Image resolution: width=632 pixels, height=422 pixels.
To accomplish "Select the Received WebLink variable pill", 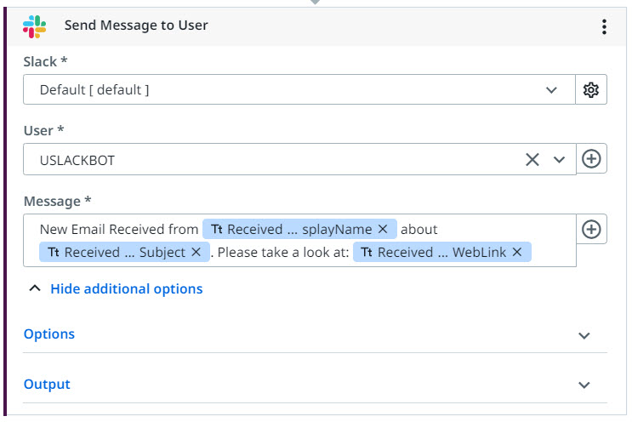I will tap(442, 252).
